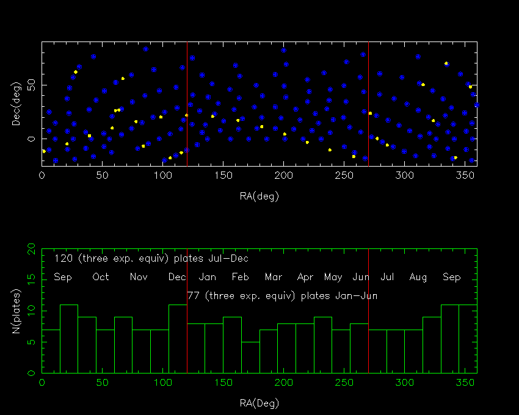Click the Aug month label
This screenshot has height=415, width=519.
(418, 277)
